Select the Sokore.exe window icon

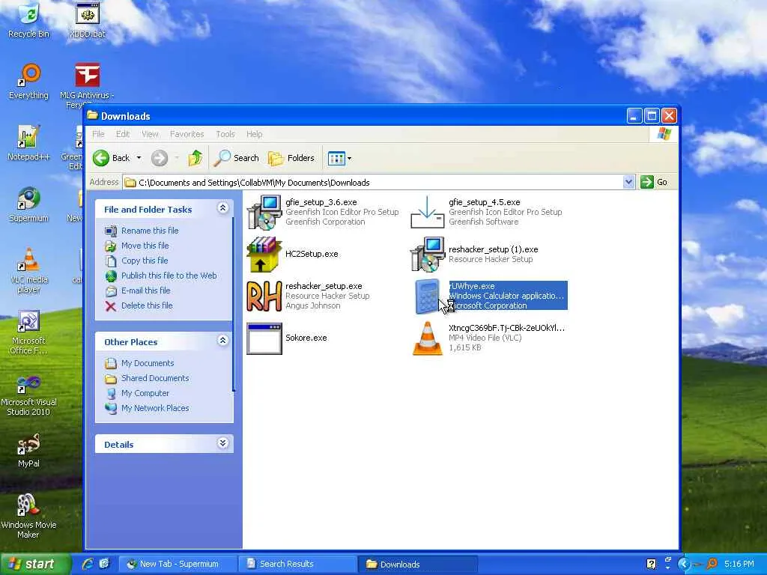point(264,338)
